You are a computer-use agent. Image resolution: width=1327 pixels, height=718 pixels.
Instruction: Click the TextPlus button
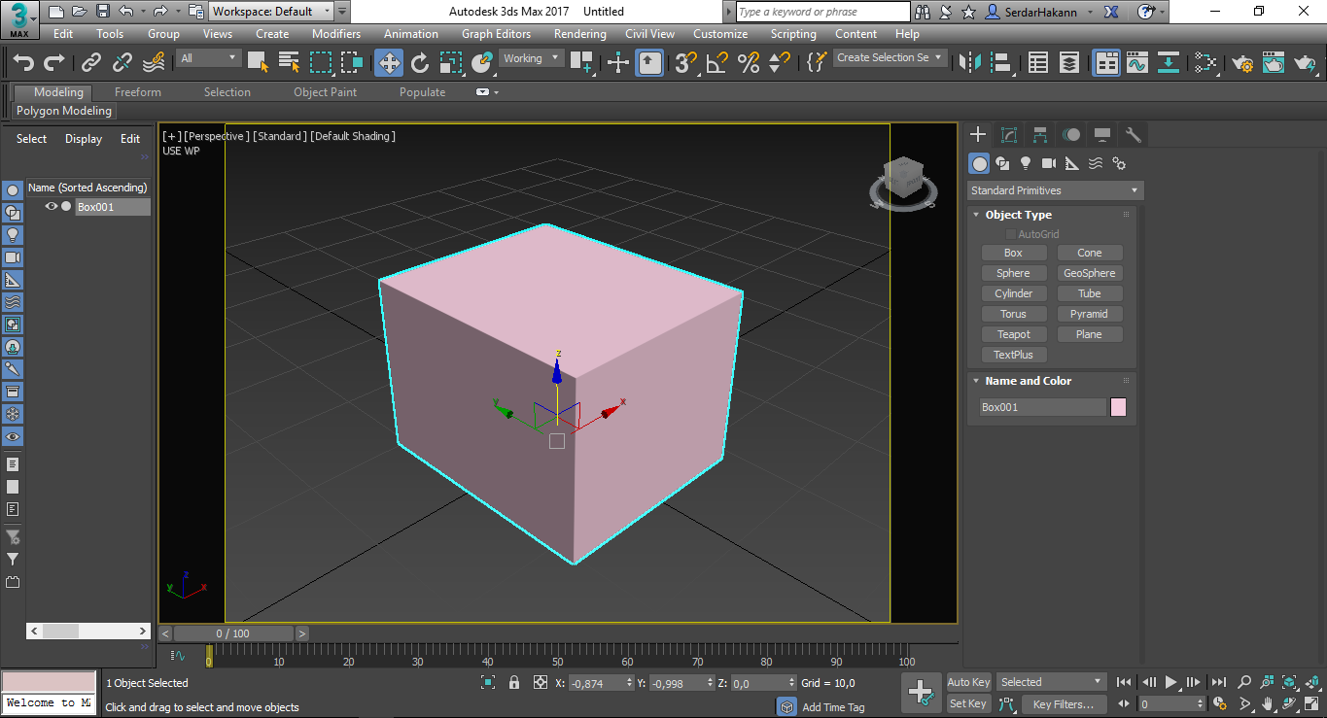pyautogui.click(x=1013, y=355)
